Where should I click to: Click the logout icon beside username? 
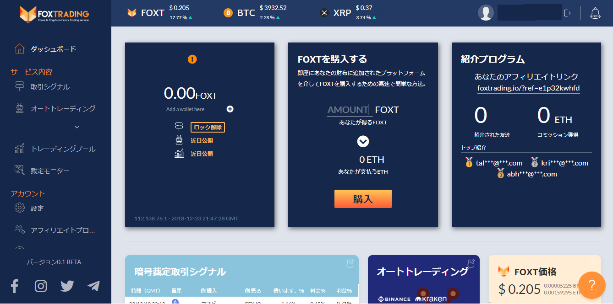[567, 13]
